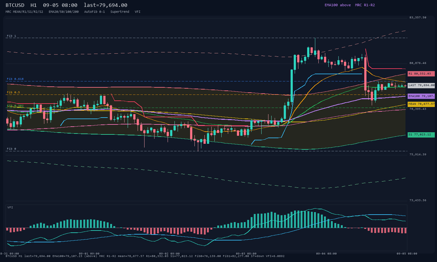Viewport: 437px width, 262px height.
Task: Click the purple EMA100 price tag
Action: (421, 96)
